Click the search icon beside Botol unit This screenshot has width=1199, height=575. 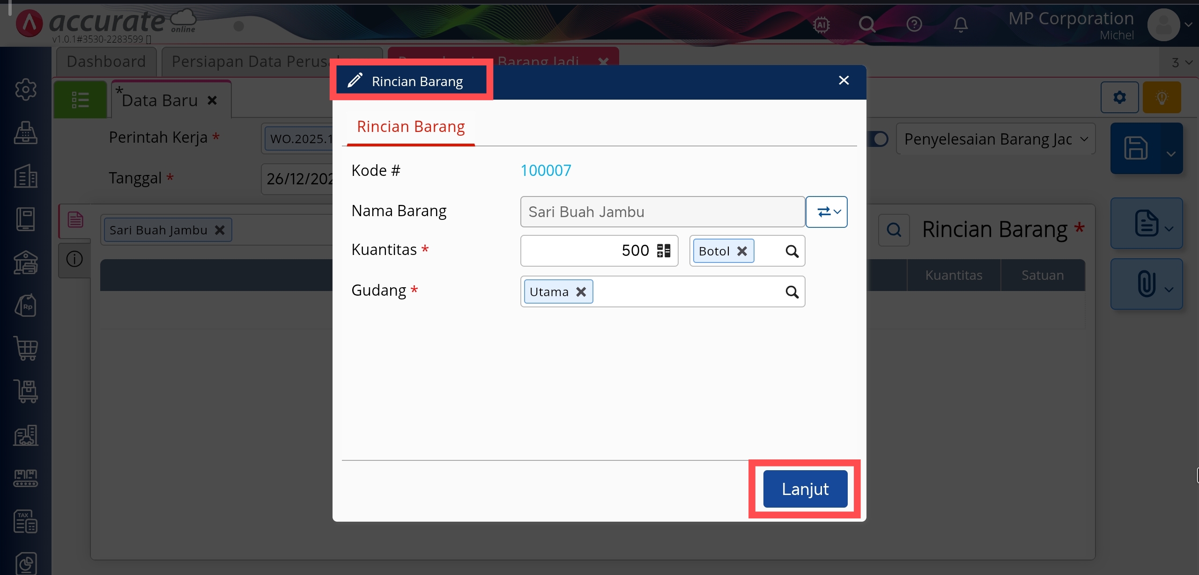point(792,251)
